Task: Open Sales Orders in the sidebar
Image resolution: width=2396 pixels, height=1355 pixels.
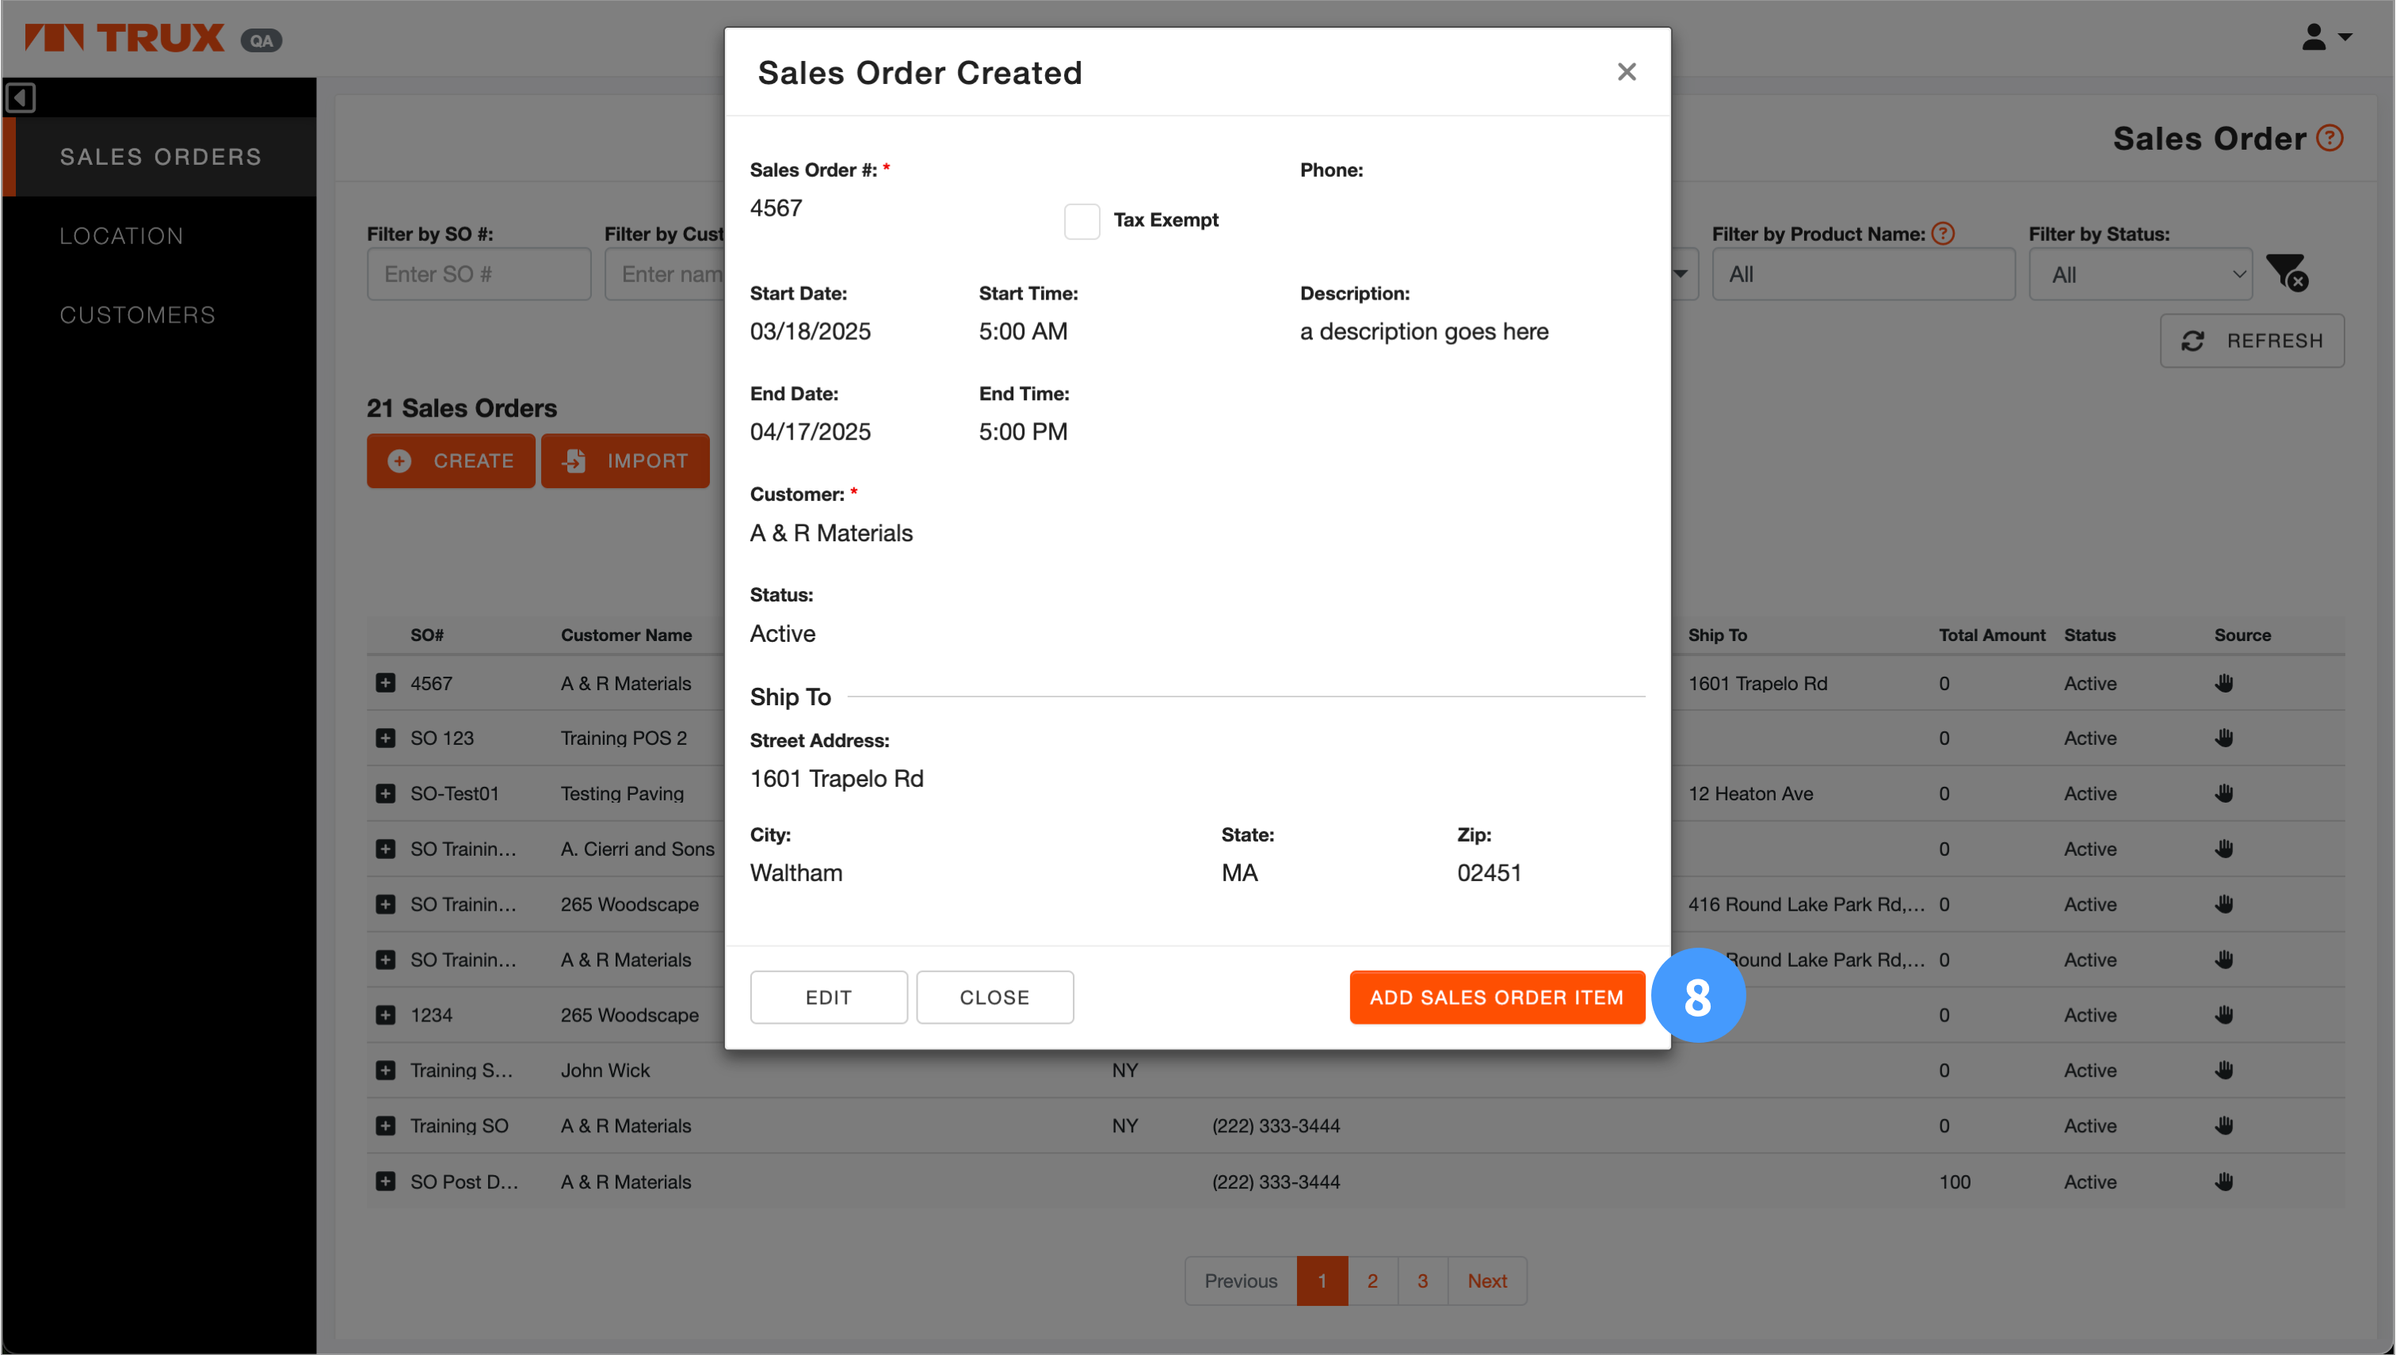Action: 160,156
